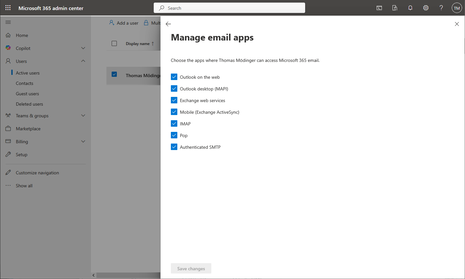This screenshot has height=279, width=465.
Task: Open the app launcher waffle icon
Action: pyautogui.click(x=8, y=8)
